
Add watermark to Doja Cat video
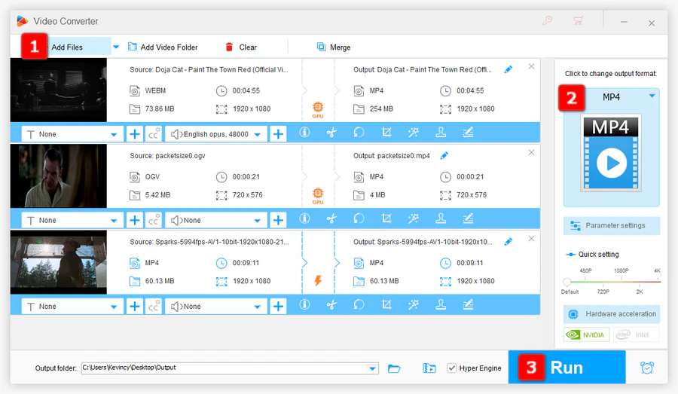tap(441, 133)
